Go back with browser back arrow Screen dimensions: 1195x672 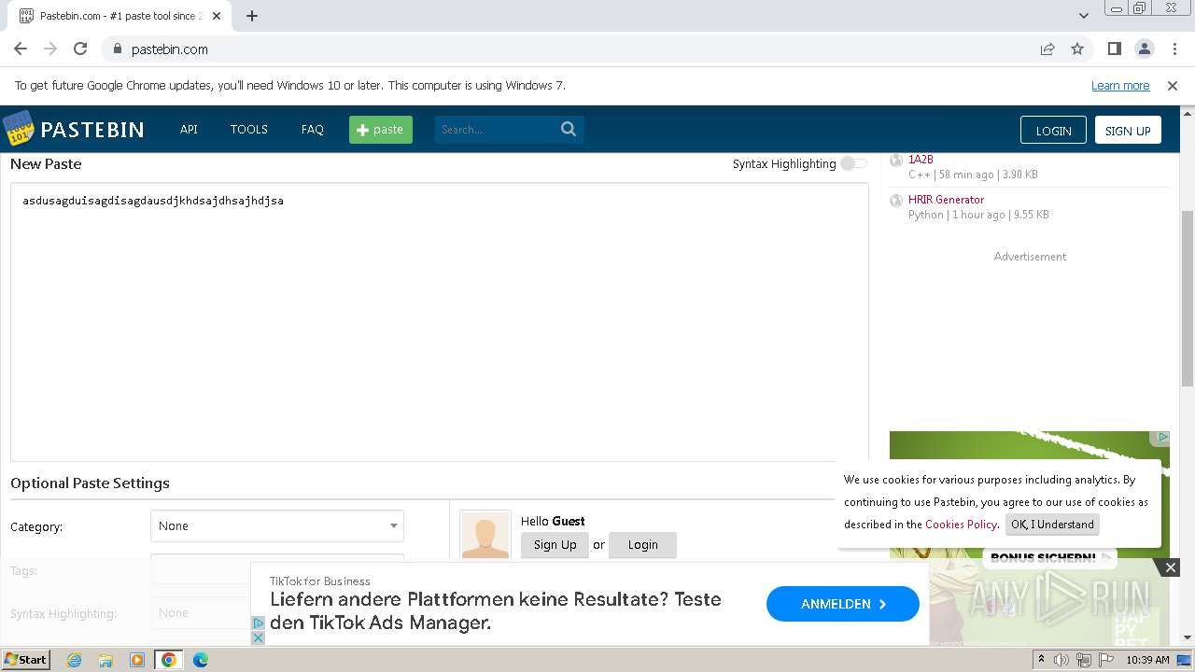[21, 49]
